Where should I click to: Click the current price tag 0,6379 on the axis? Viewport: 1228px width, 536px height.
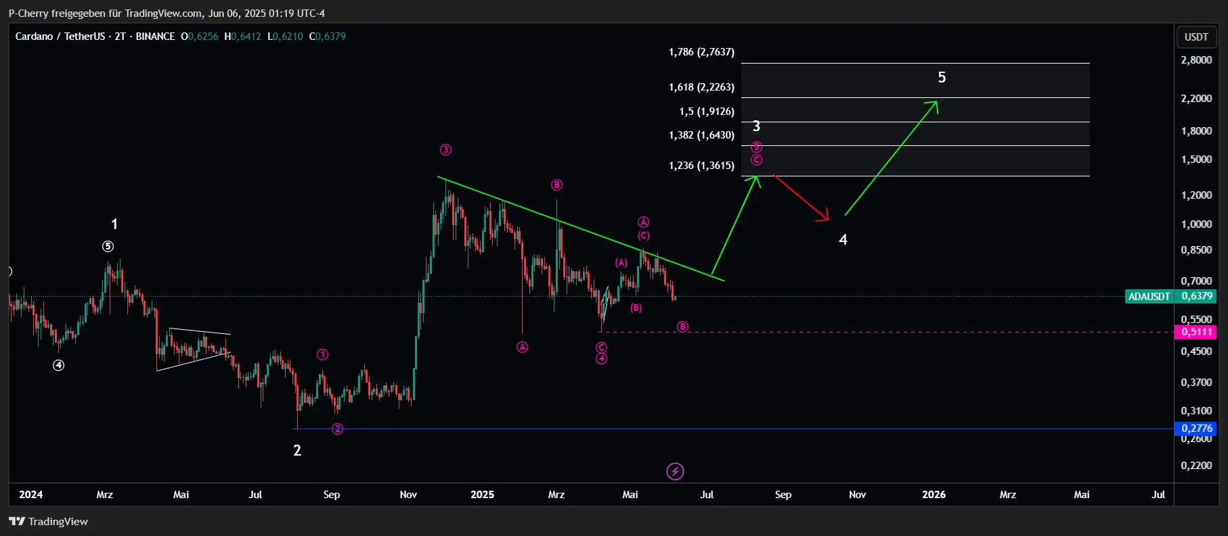(x=1197, y=296)
